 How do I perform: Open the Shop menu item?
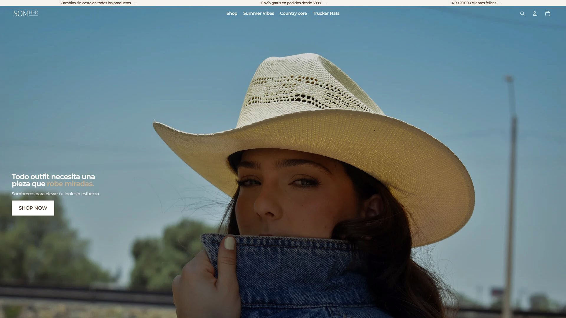(x=232, y=13)
